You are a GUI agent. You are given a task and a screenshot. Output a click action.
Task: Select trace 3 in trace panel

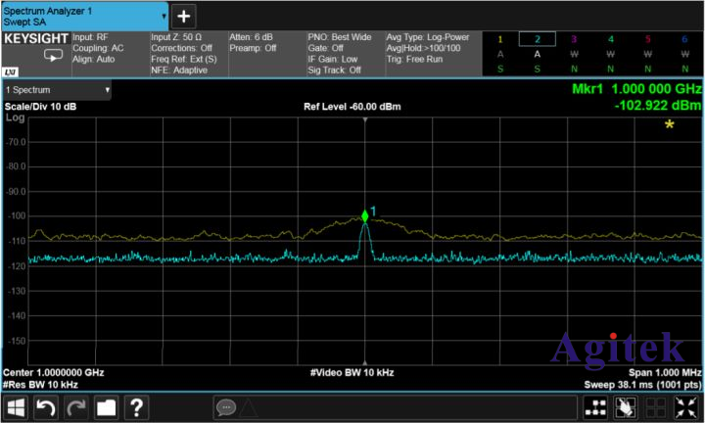(574, 39)
